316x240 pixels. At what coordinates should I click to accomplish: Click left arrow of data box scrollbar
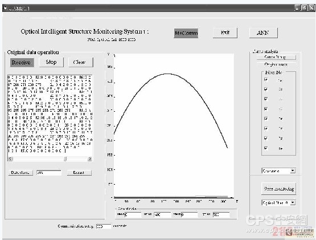10,159
